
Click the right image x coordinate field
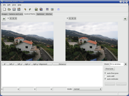[x=43, y=89]
